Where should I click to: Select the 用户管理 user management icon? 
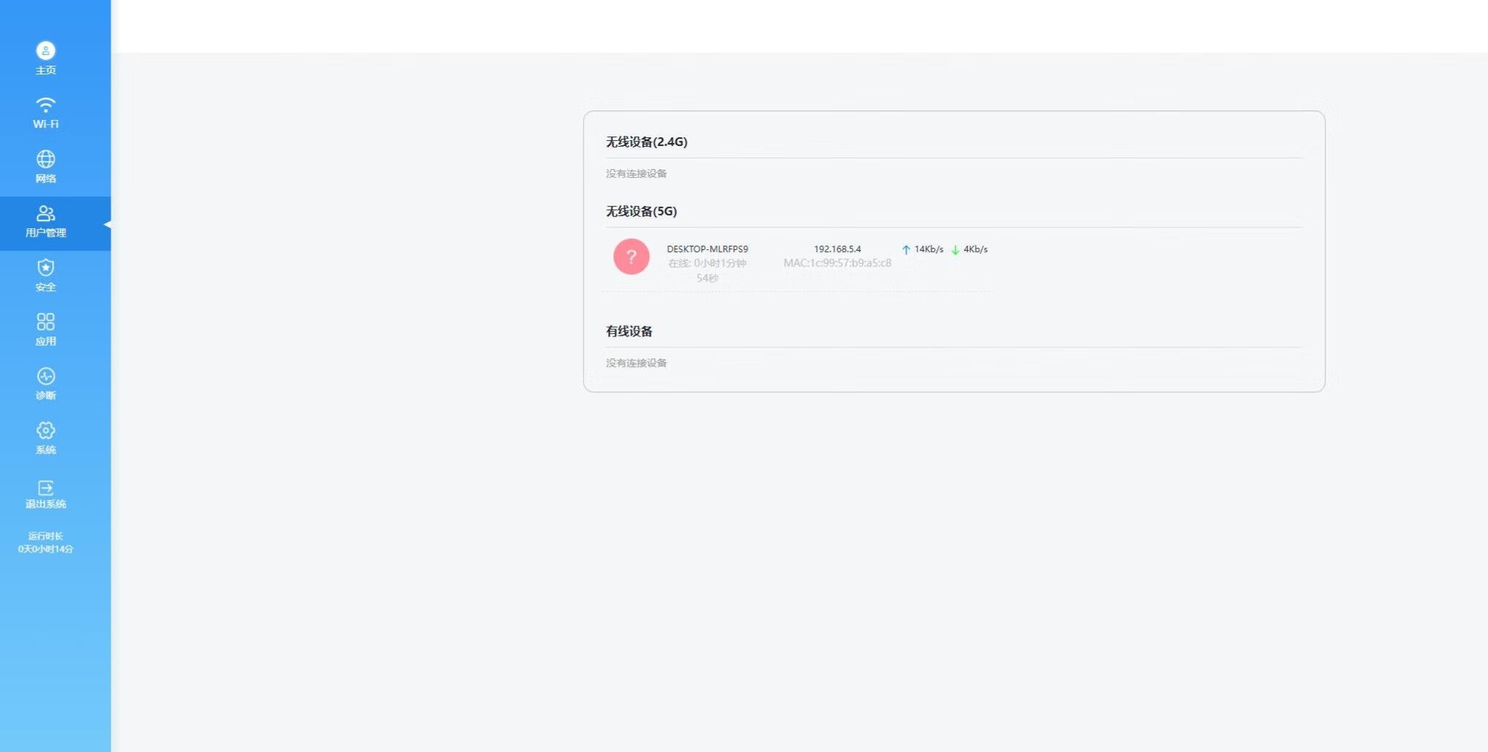coord(46,214)
